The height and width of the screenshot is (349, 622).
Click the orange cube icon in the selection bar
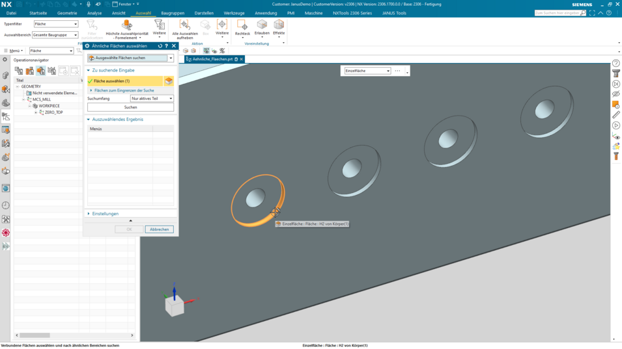(x=193, y=51)
